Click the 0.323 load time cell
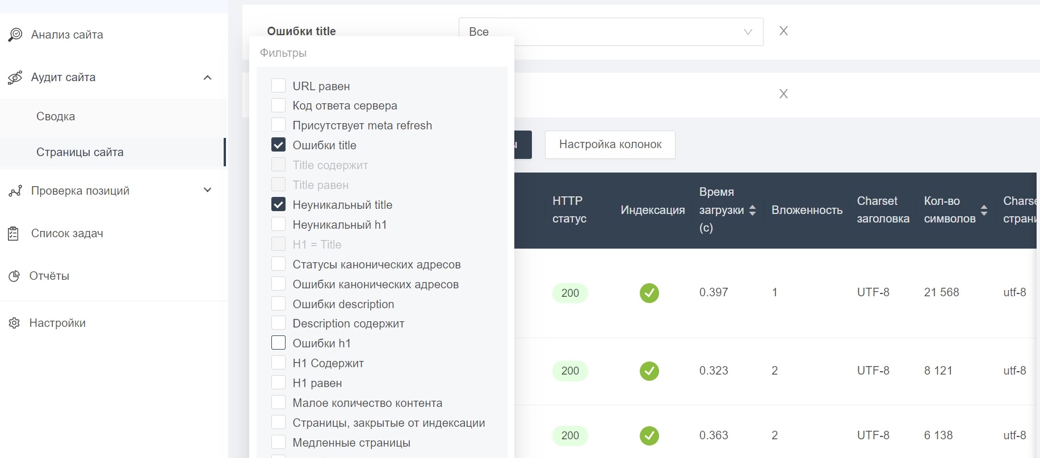 (714, 371)
